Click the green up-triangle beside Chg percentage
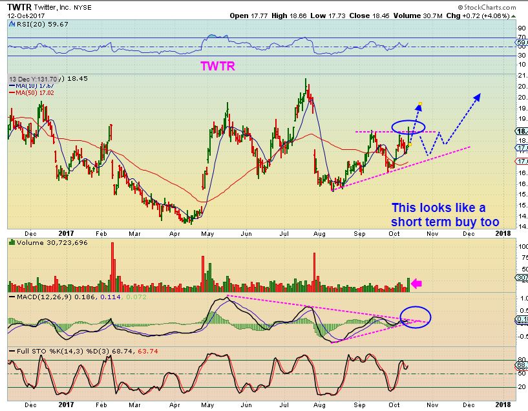 pyautogui.click(x=513, y=16)
